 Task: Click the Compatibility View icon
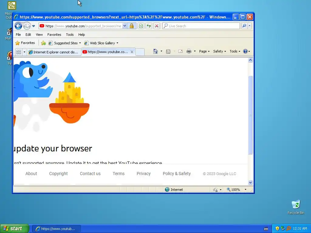point(141,26)
